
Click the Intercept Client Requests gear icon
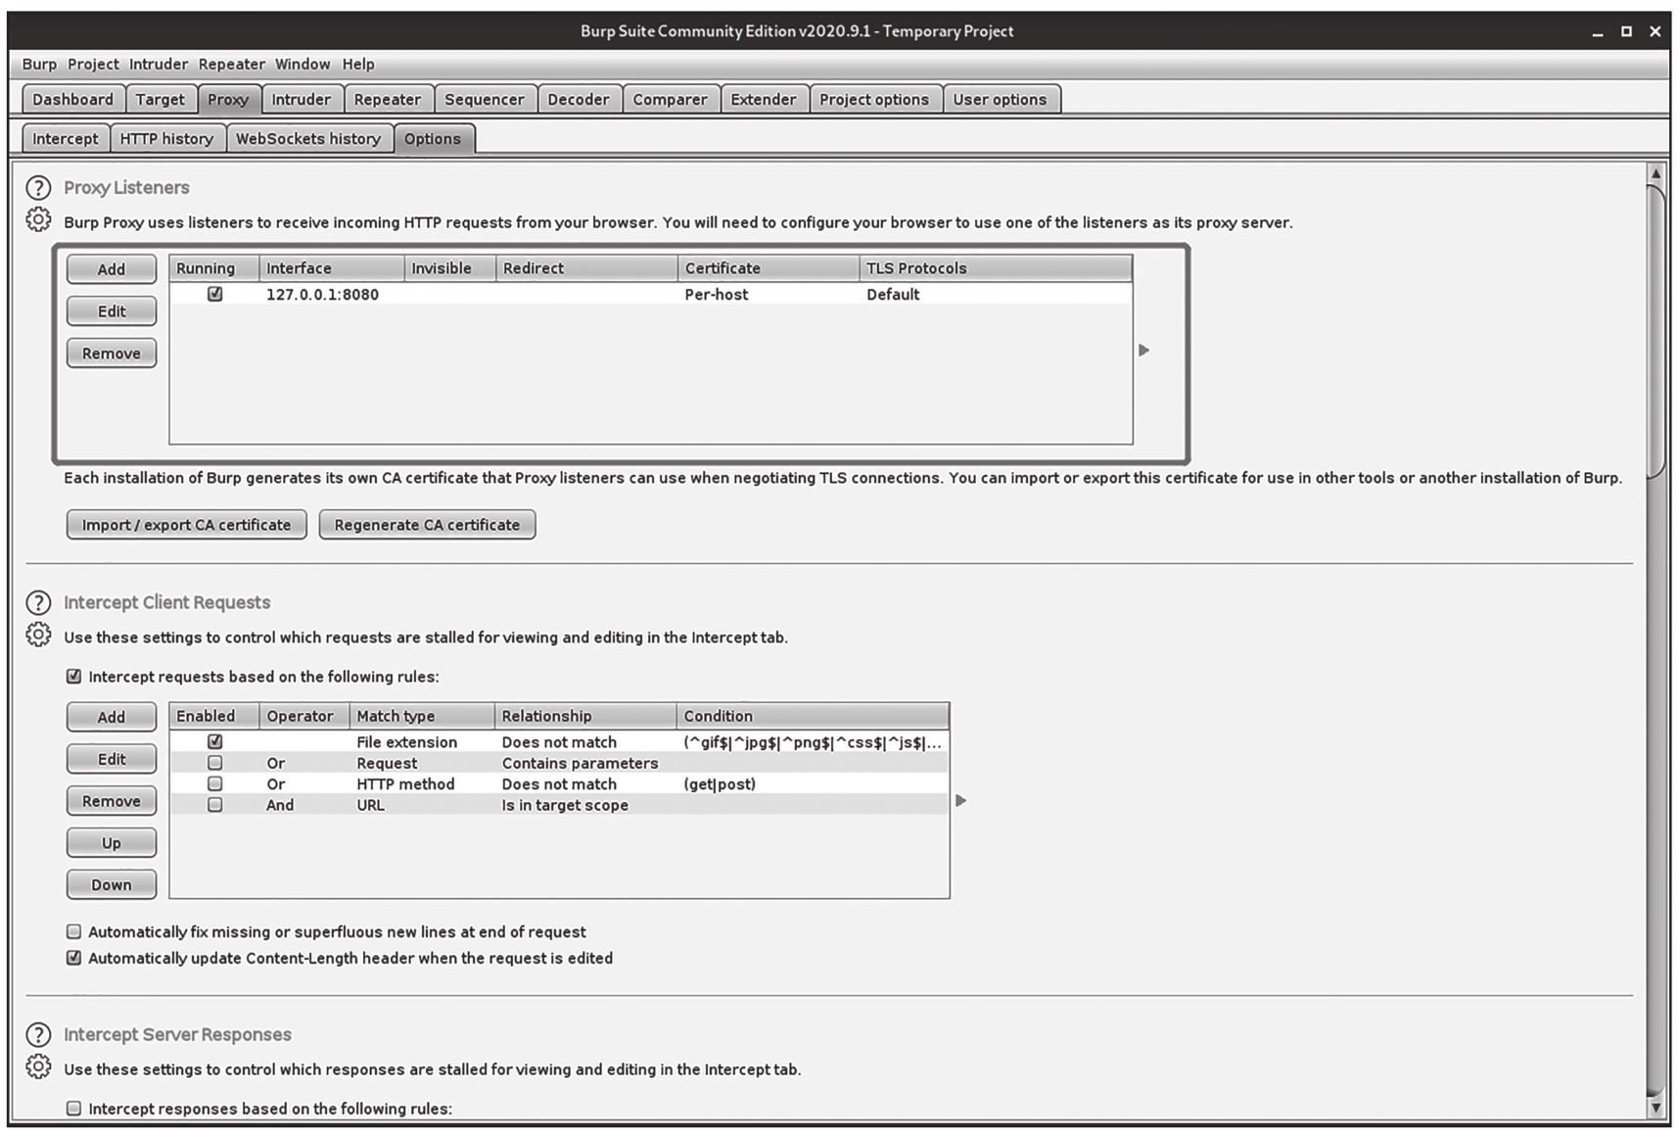click(38, 636)
